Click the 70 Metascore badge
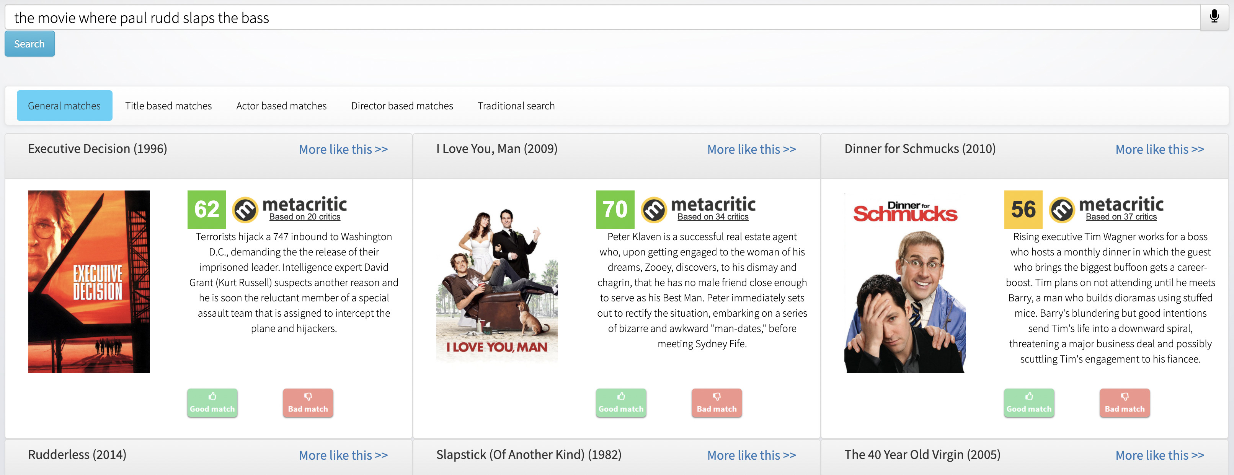Screen dimensions: 1234x475 615,209
